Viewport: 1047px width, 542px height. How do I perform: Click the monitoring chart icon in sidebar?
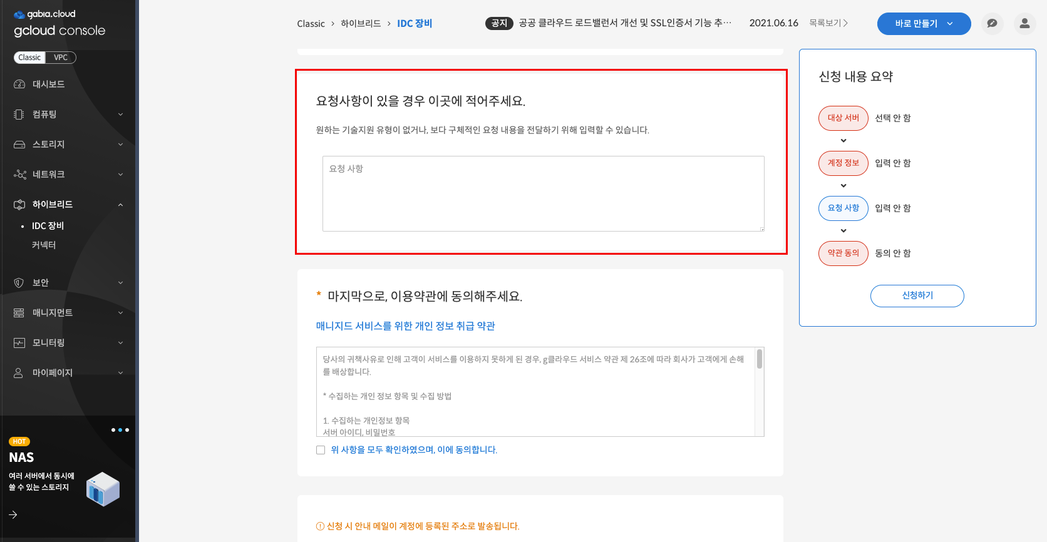click(19, 343)
